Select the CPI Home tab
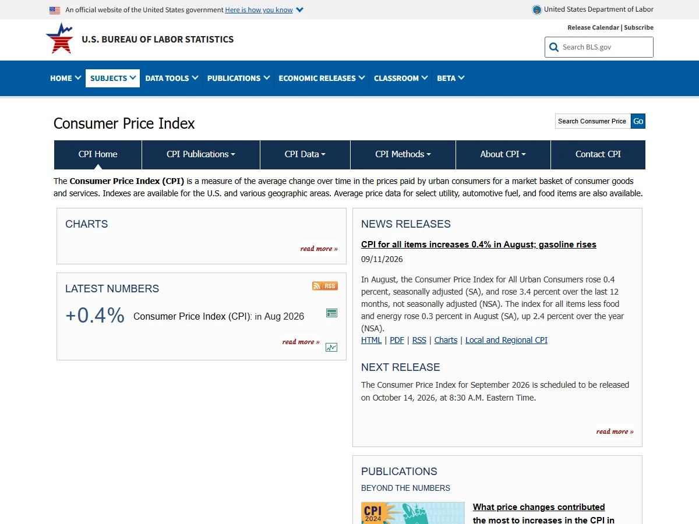 pyautogui.click(x=98, y=154)
